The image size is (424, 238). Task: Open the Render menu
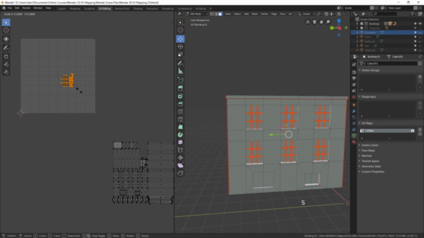26,8
